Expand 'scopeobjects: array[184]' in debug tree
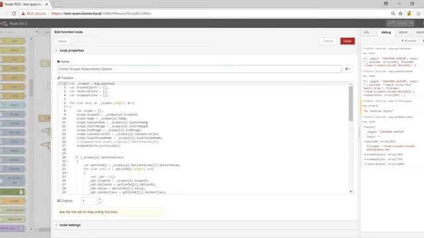 [365, 155]
